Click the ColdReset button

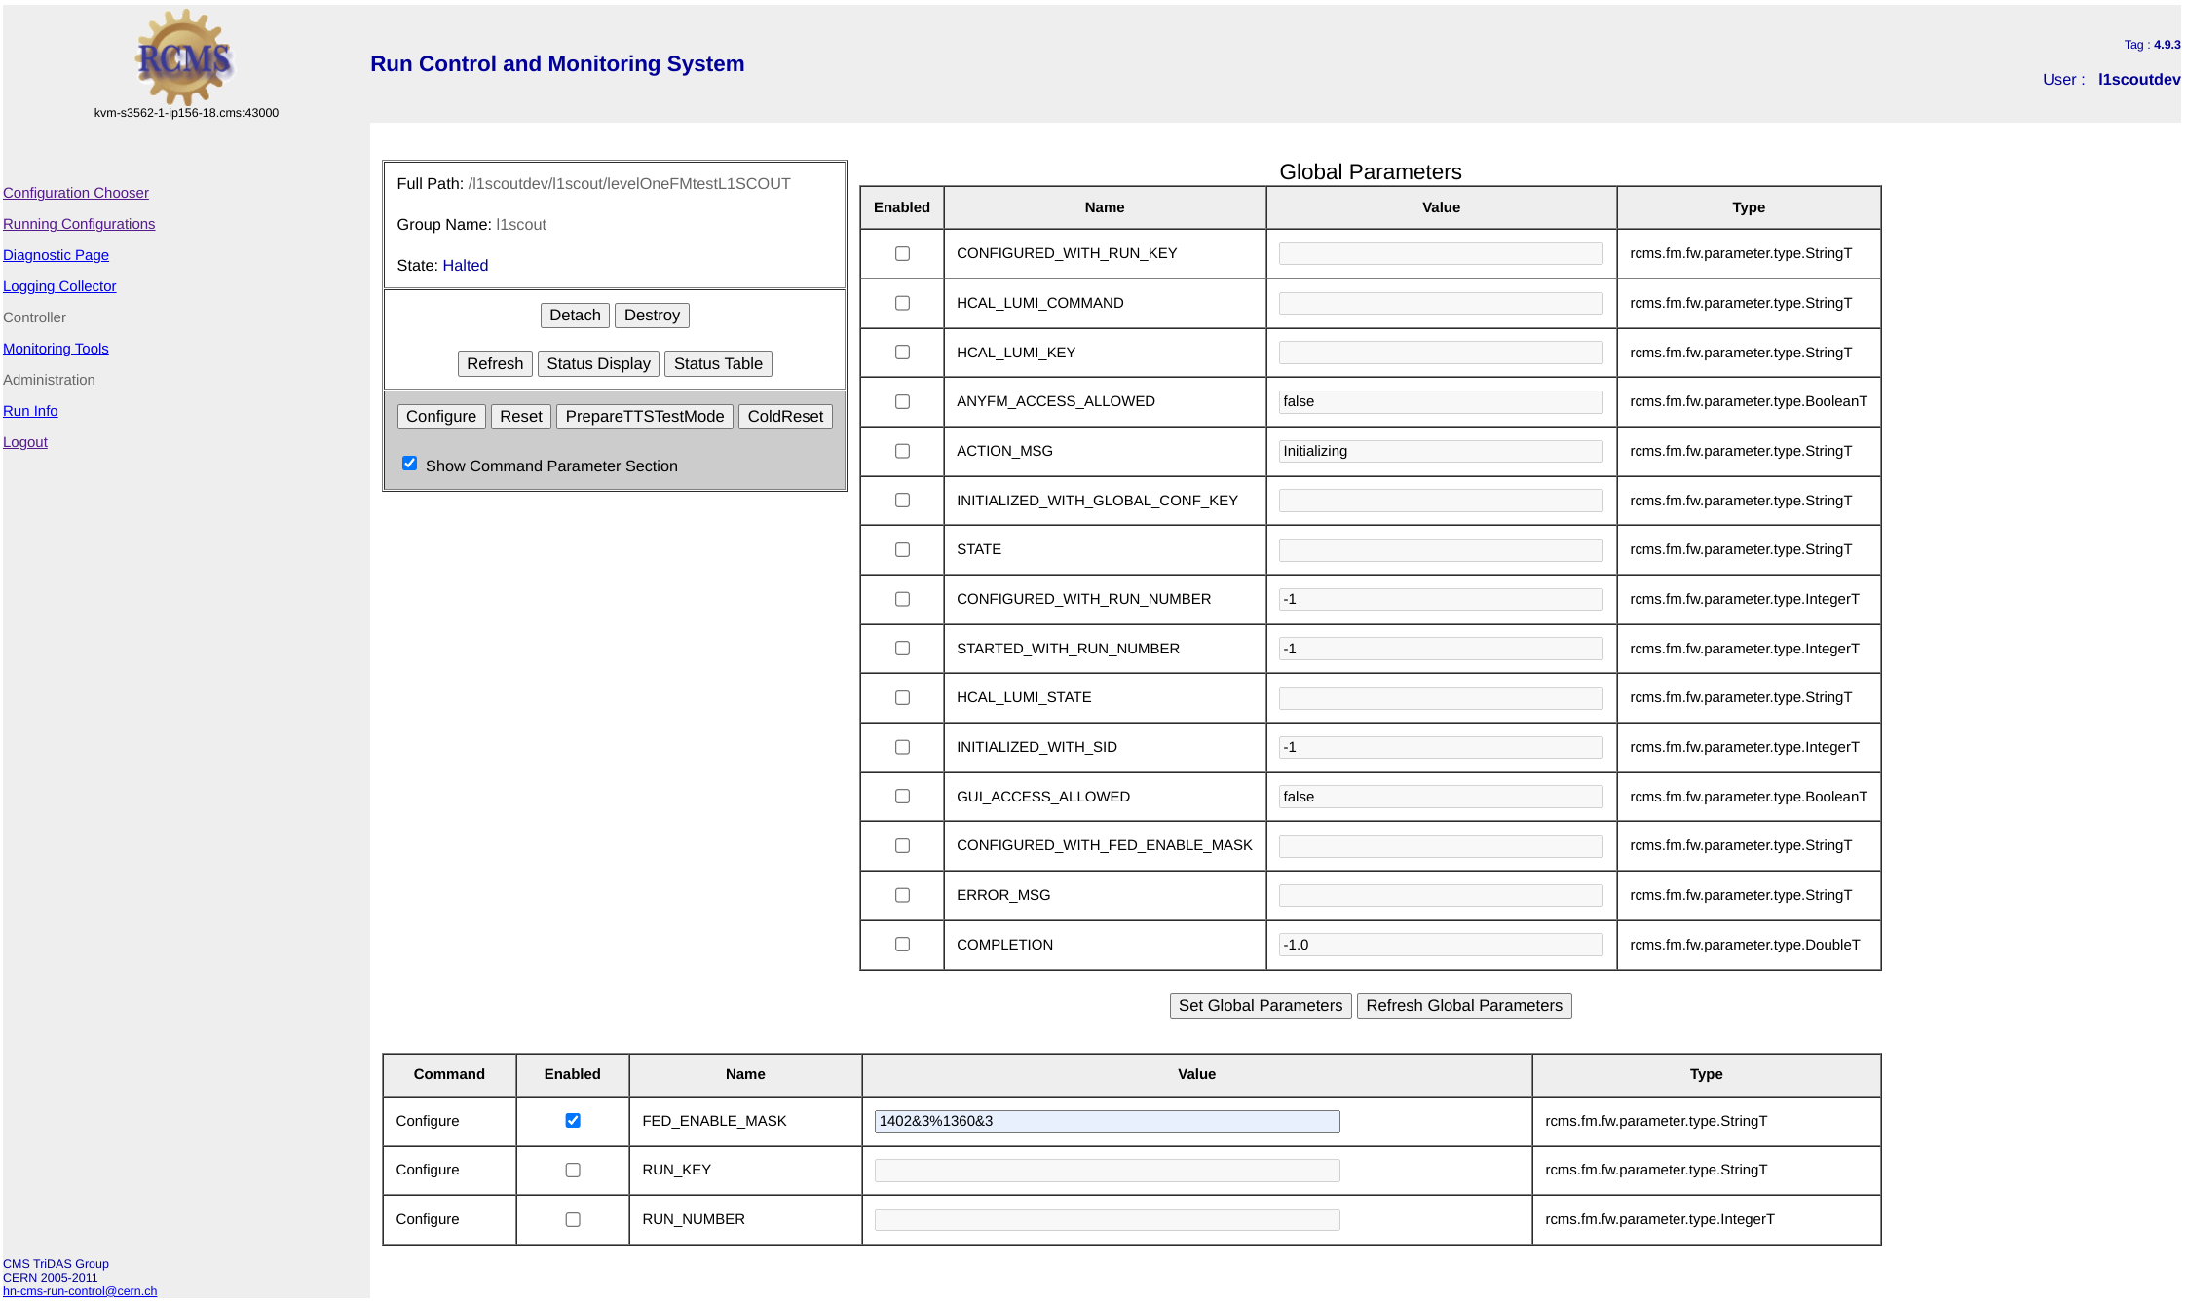pyautogui.click(x=785, y=417)
